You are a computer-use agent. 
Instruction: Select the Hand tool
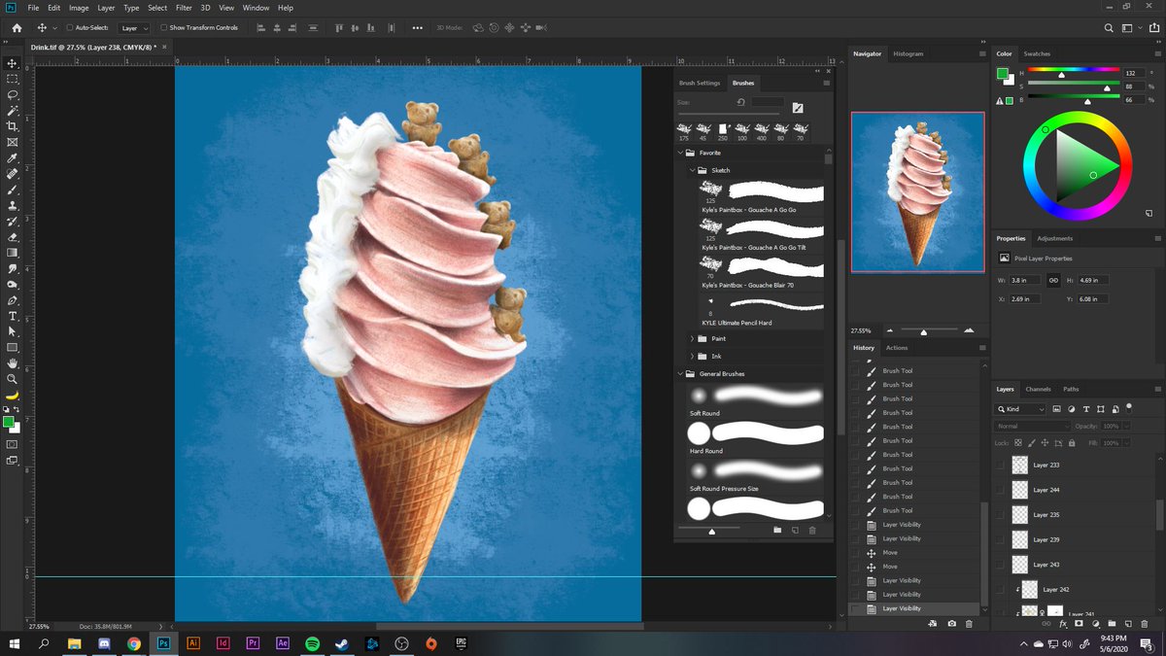tap(12, 363)
